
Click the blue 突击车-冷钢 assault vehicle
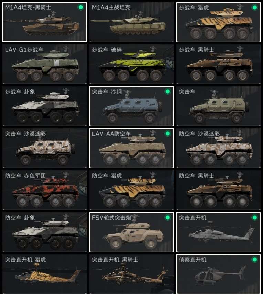(x=131, y=106)
